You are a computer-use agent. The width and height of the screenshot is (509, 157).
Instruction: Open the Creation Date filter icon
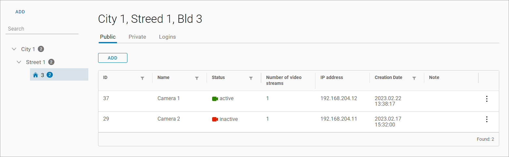click(x=414, y=78)
